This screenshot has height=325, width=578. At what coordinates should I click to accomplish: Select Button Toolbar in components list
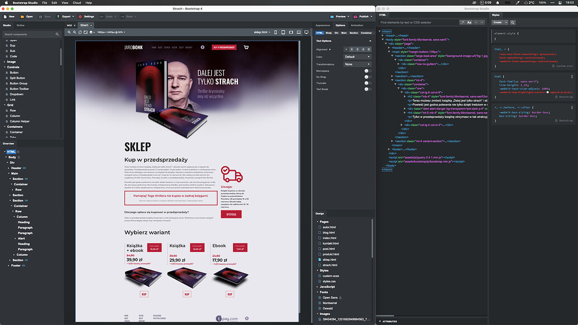point(19,89)
